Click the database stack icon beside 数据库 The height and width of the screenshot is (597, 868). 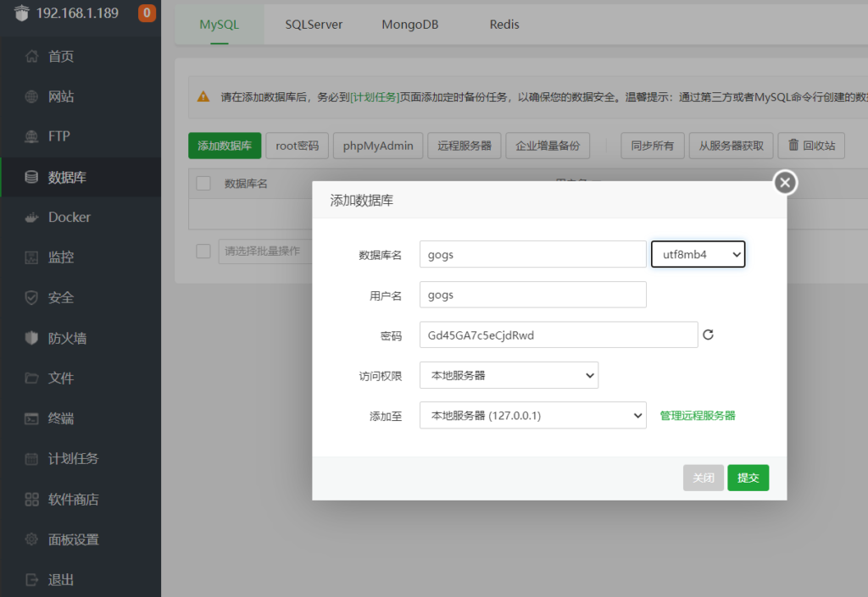click(x=31, y=177)
